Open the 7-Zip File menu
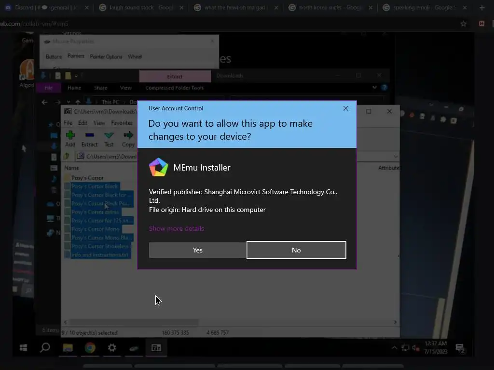This screenshot has height=370, width=494. coord(68,123)
